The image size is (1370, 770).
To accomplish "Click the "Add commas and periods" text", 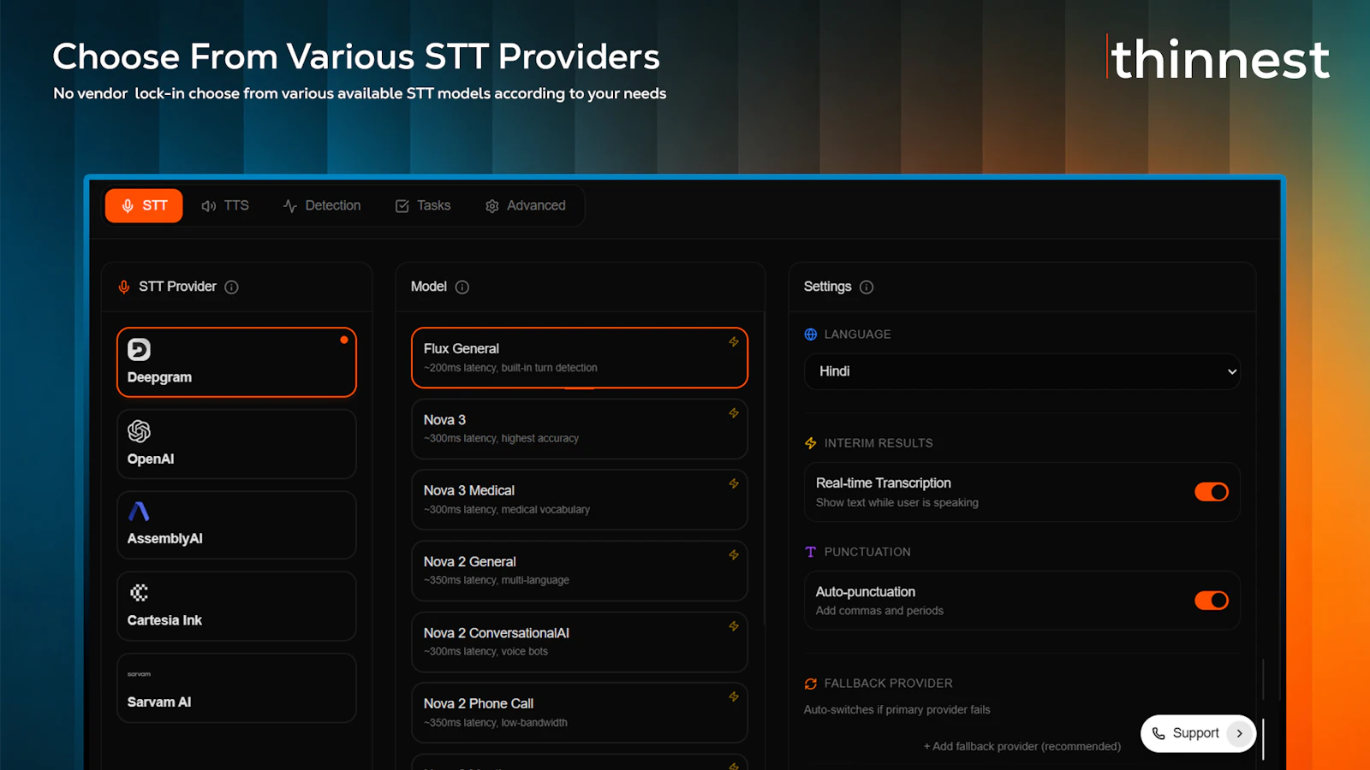I will click(x=879, y=611).
